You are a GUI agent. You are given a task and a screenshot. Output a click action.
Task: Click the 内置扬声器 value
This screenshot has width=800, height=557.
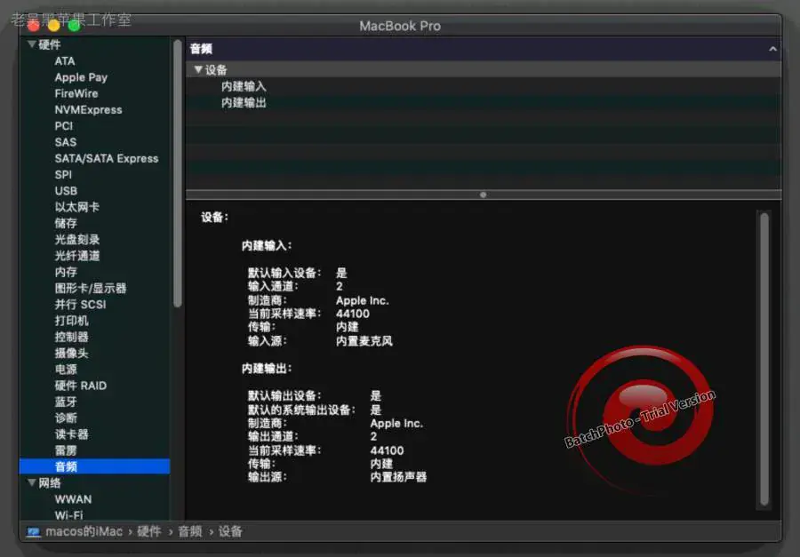(x=398, y=477)
